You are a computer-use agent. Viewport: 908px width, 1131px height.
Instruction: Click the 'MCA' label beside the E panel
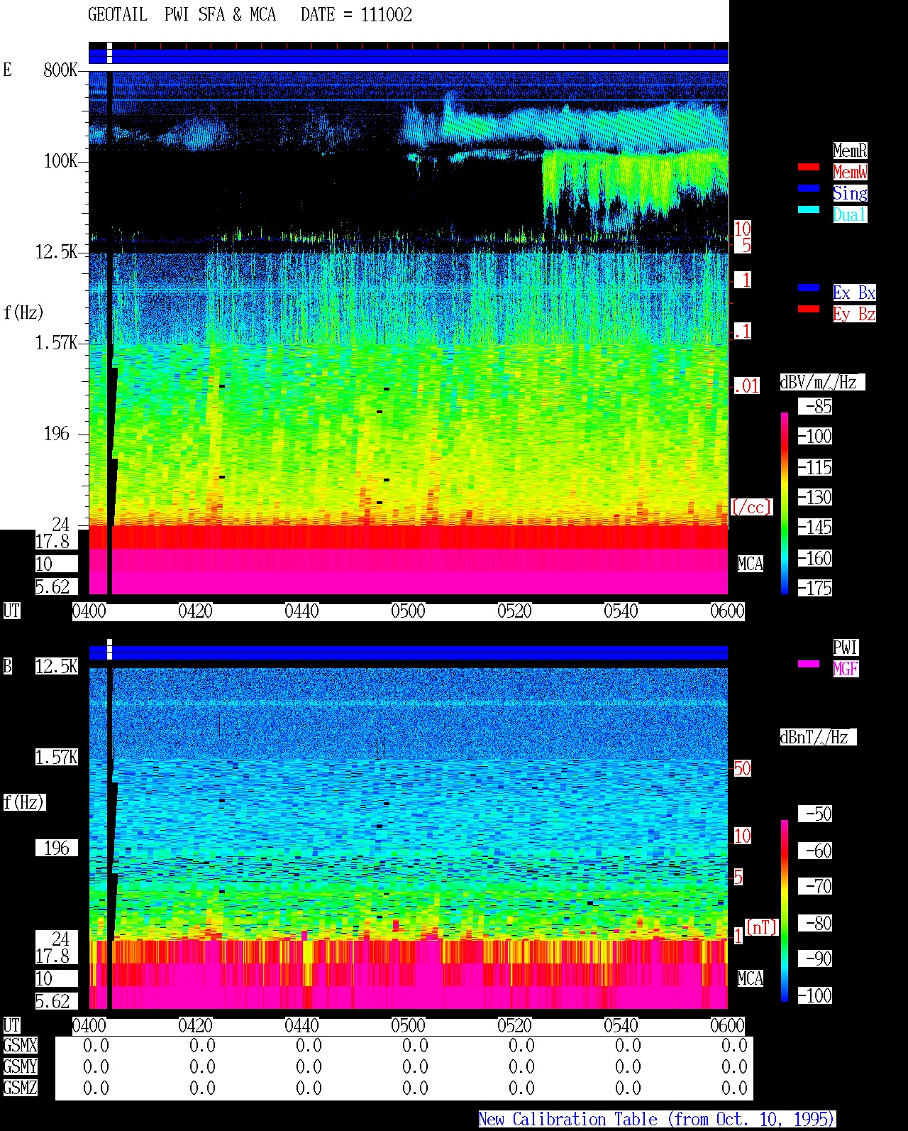point(751,564)
